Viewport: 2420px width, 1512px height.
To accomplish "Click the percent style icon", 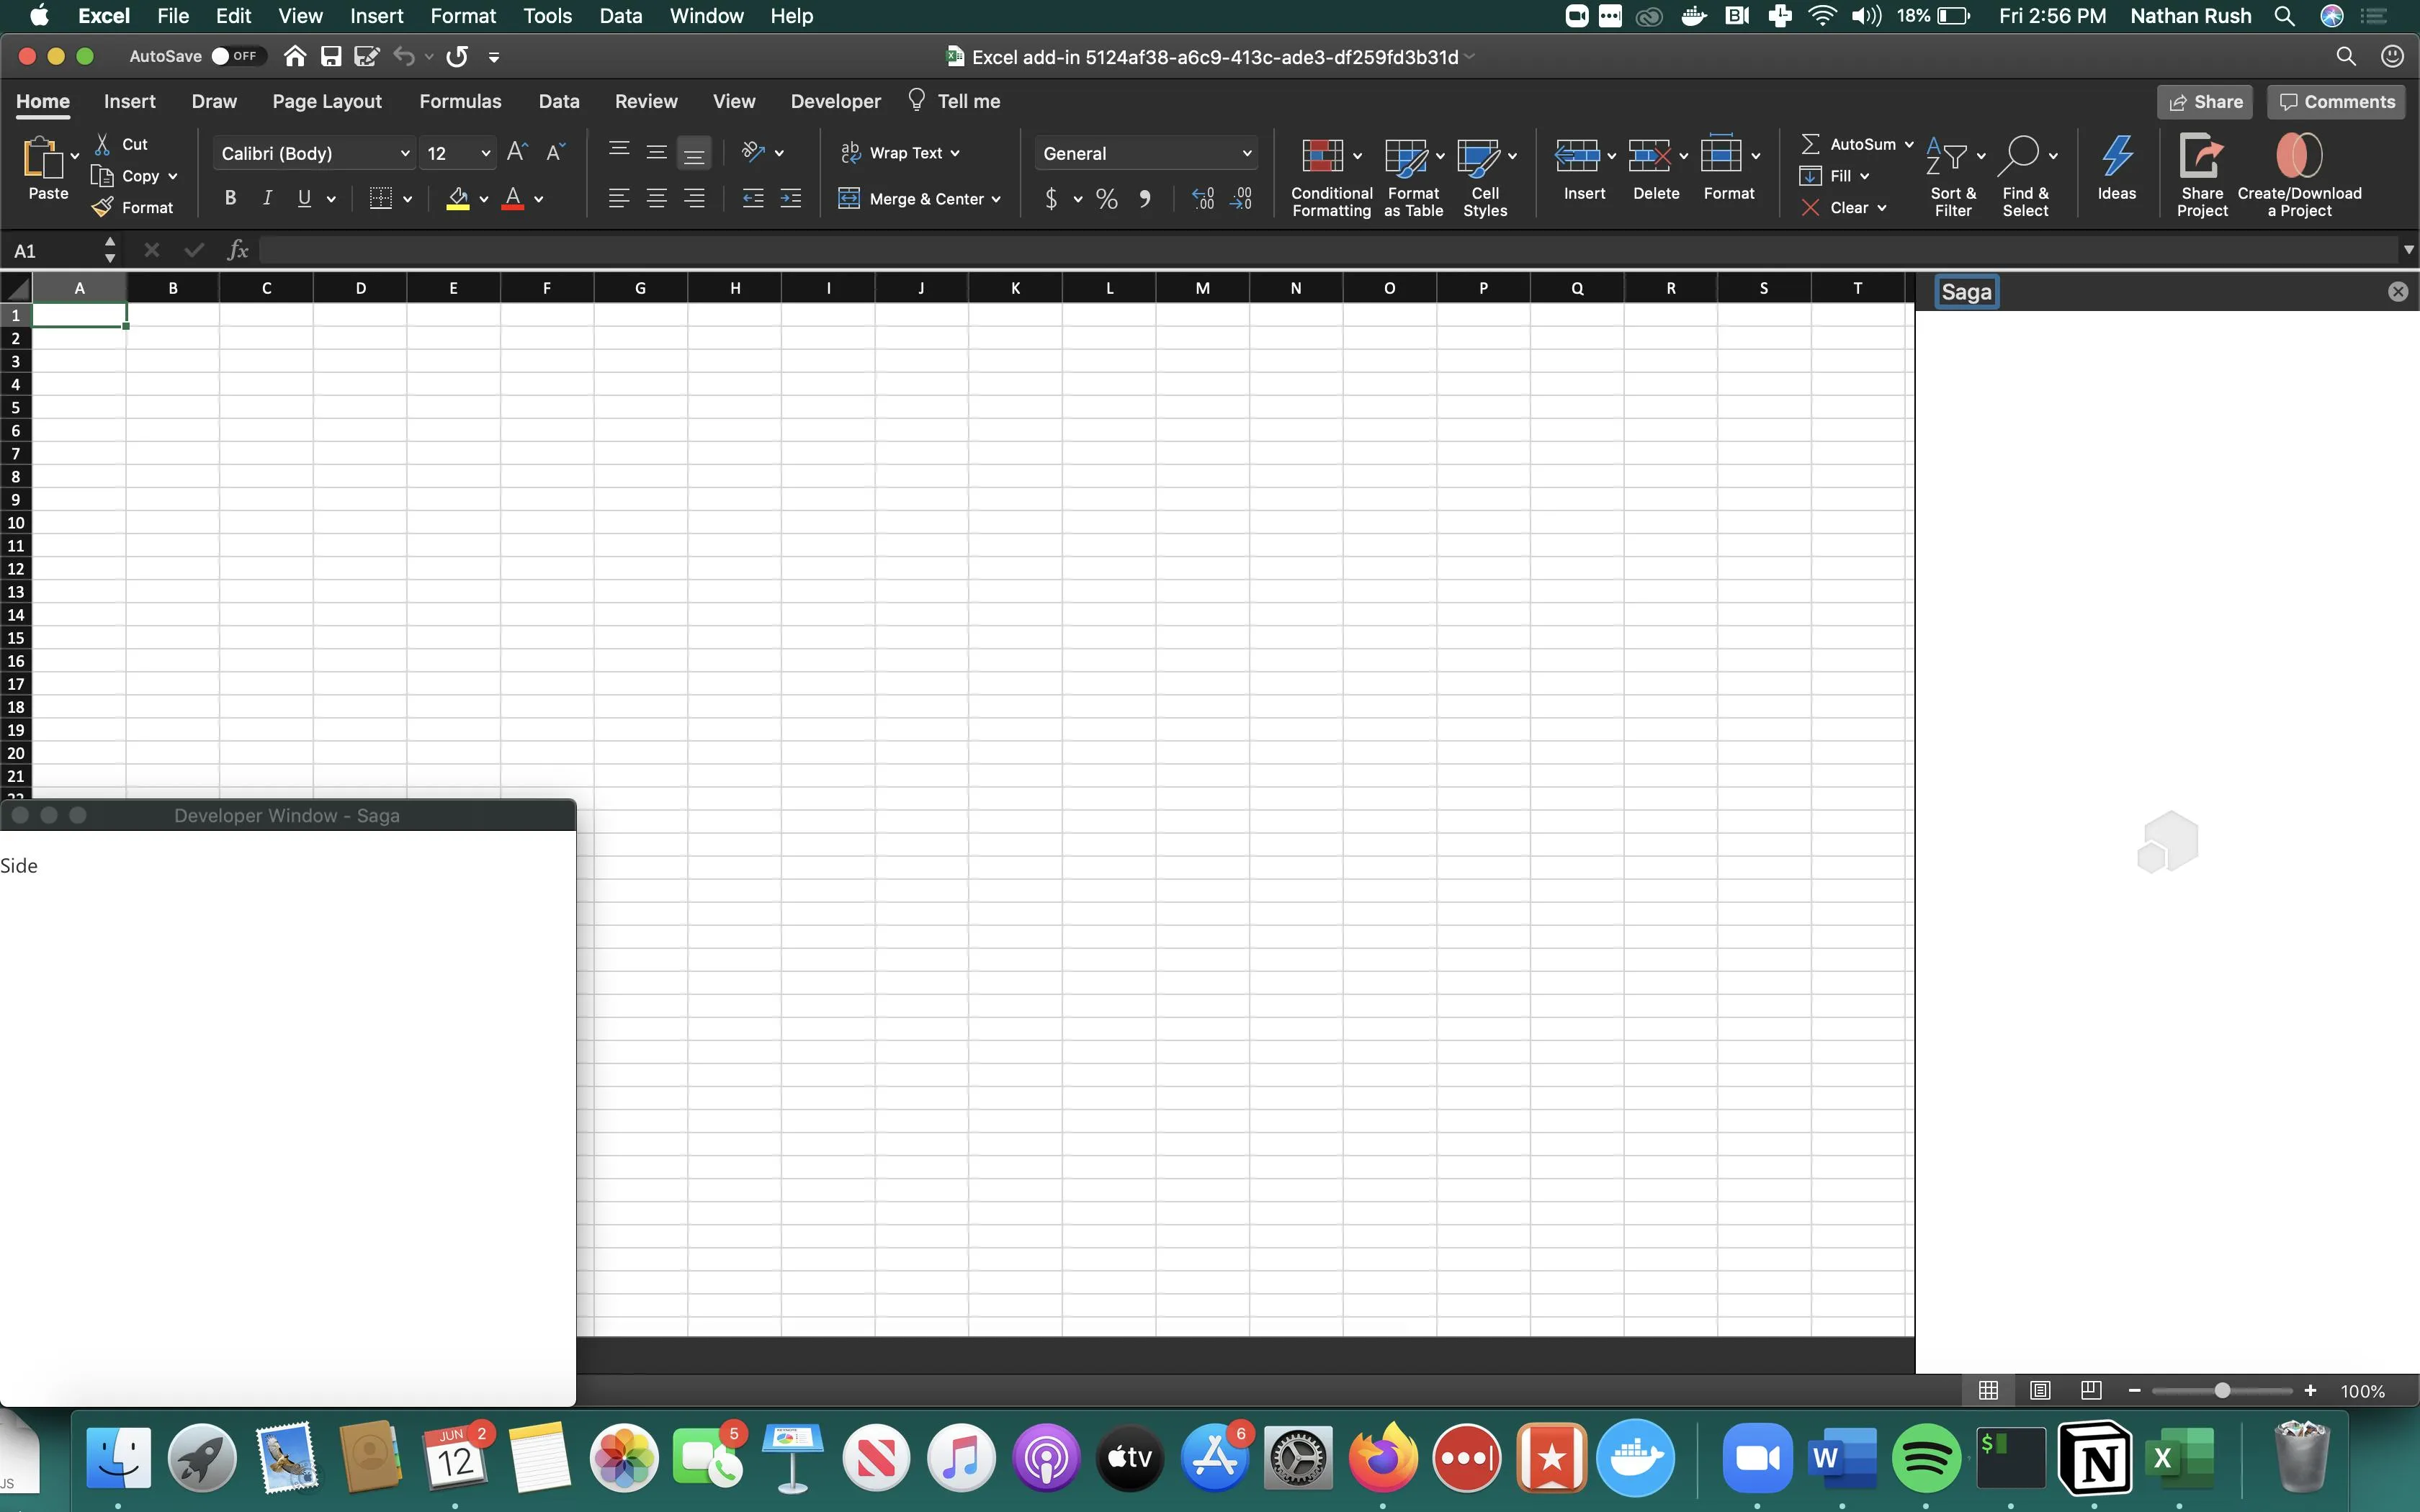I will click(x=1106, y=198).
